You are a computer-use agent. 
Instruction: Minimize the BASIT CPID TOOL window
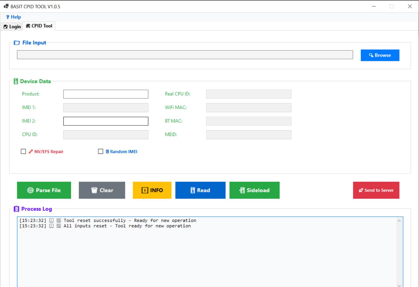click(x=374, y=6)
